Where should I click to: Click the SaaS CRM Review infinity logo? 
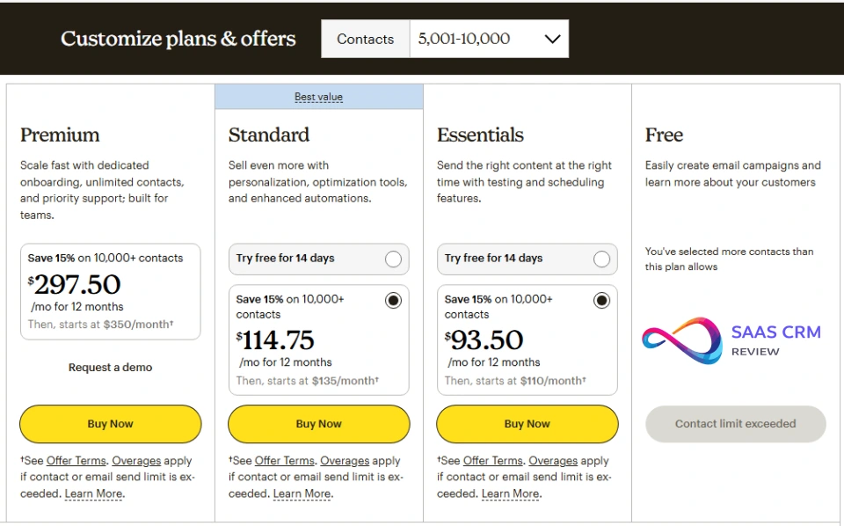tap(680, 341)
